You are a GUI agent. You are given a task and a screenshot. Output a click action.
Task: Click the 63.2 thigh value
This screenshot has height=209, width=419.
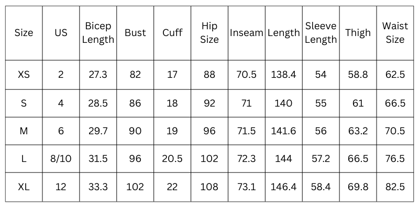pyautogui.click(x=358, y=131)
